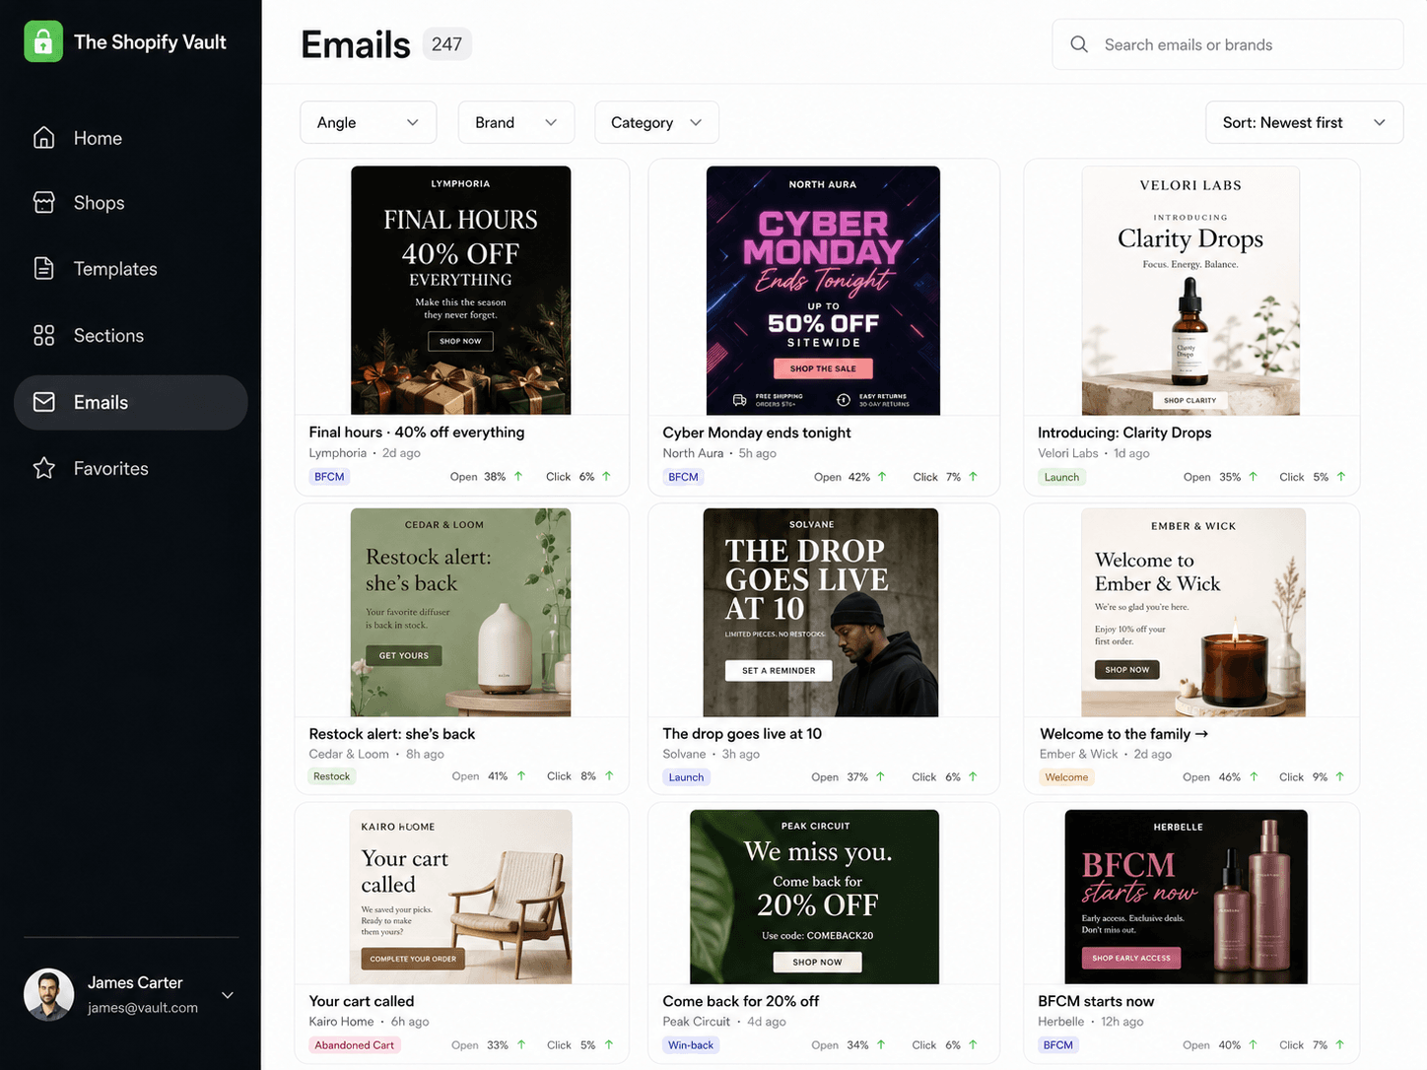Click Click 9% stat on Ember & Wick card
This screenshot has height=1070, width=1427.
coord(1312,777)
